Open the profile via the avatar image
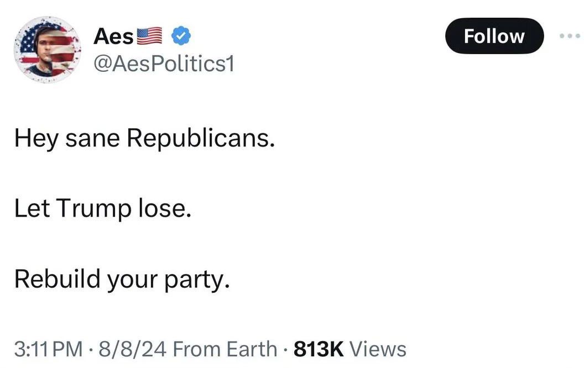This screenshot has width=584, height=368. [x=49, y=49]
